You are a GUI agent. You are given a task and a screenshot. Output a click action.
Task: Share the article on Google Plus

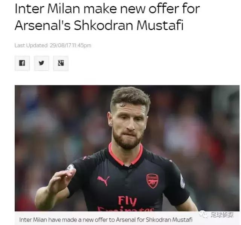coord(61,63)
